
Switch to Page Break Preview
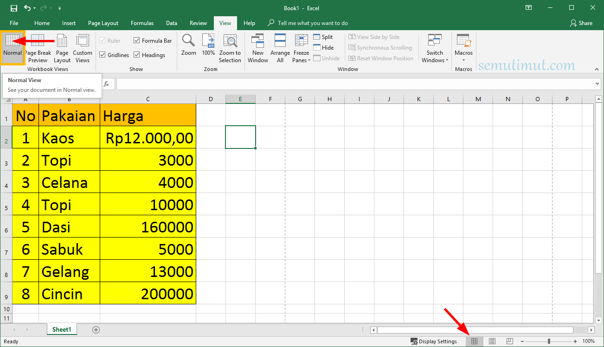[37, 47]
